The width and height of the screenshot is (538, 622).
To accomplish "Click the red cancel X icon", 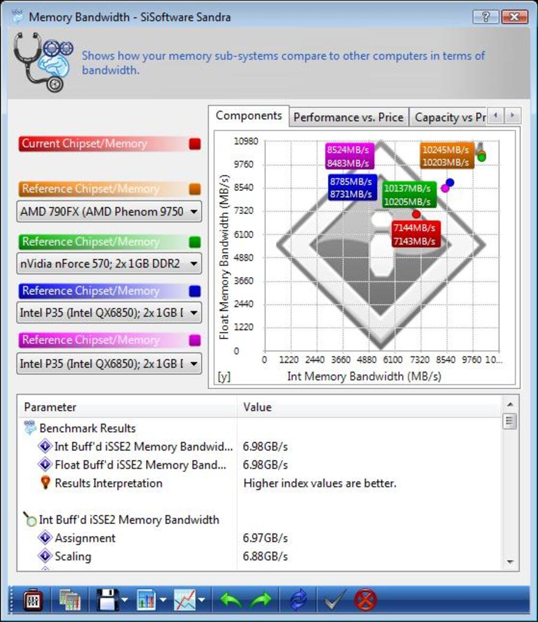I will pyautogui.click(x=365, y=599).
